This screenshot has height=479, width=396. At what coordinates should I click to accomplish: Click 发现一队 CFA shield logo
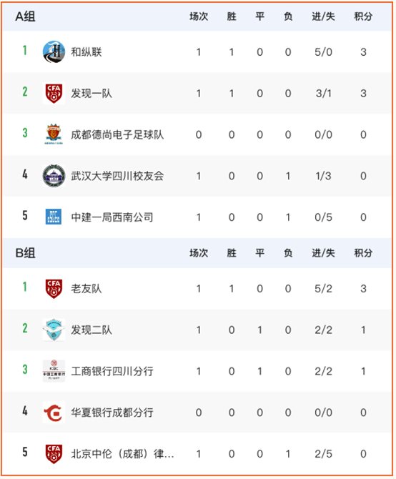(54, 93)
